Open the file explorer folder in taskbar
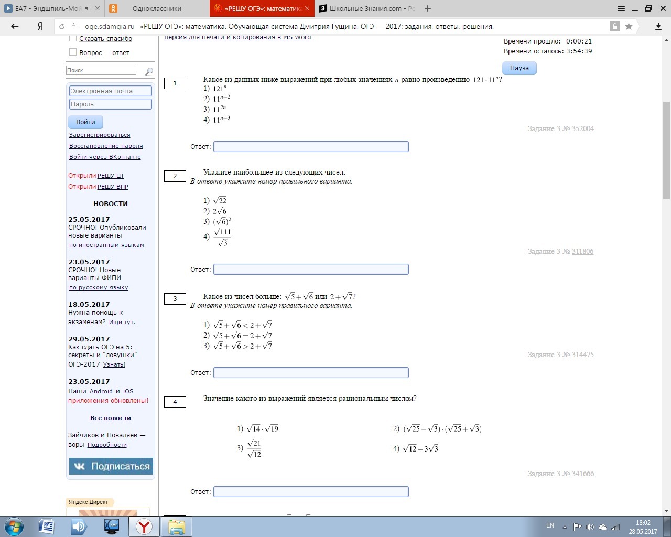Screen dimensions: 671x537 tap(177, 527)
